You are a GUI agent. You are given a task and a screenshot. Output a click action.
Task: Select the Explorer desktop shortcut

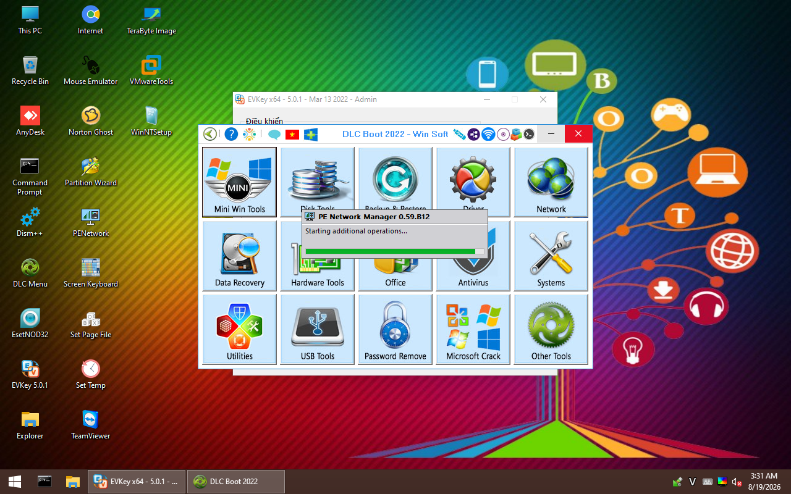point(30,425)
